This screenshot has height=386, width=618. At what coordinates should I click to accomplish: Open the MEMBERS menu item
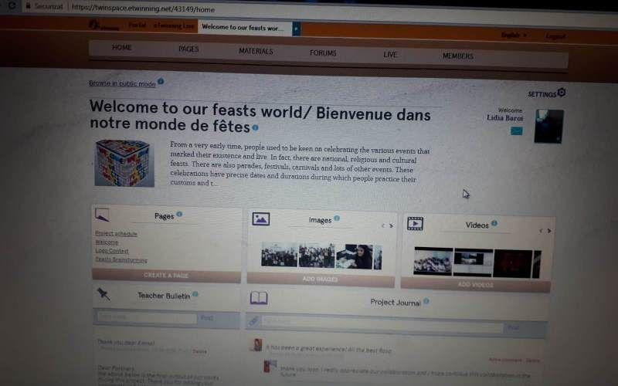click(457, 56)
